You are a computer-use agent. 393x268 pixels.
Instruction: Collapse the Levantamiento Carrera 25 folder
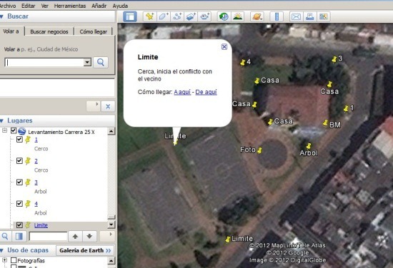point(4,130)
